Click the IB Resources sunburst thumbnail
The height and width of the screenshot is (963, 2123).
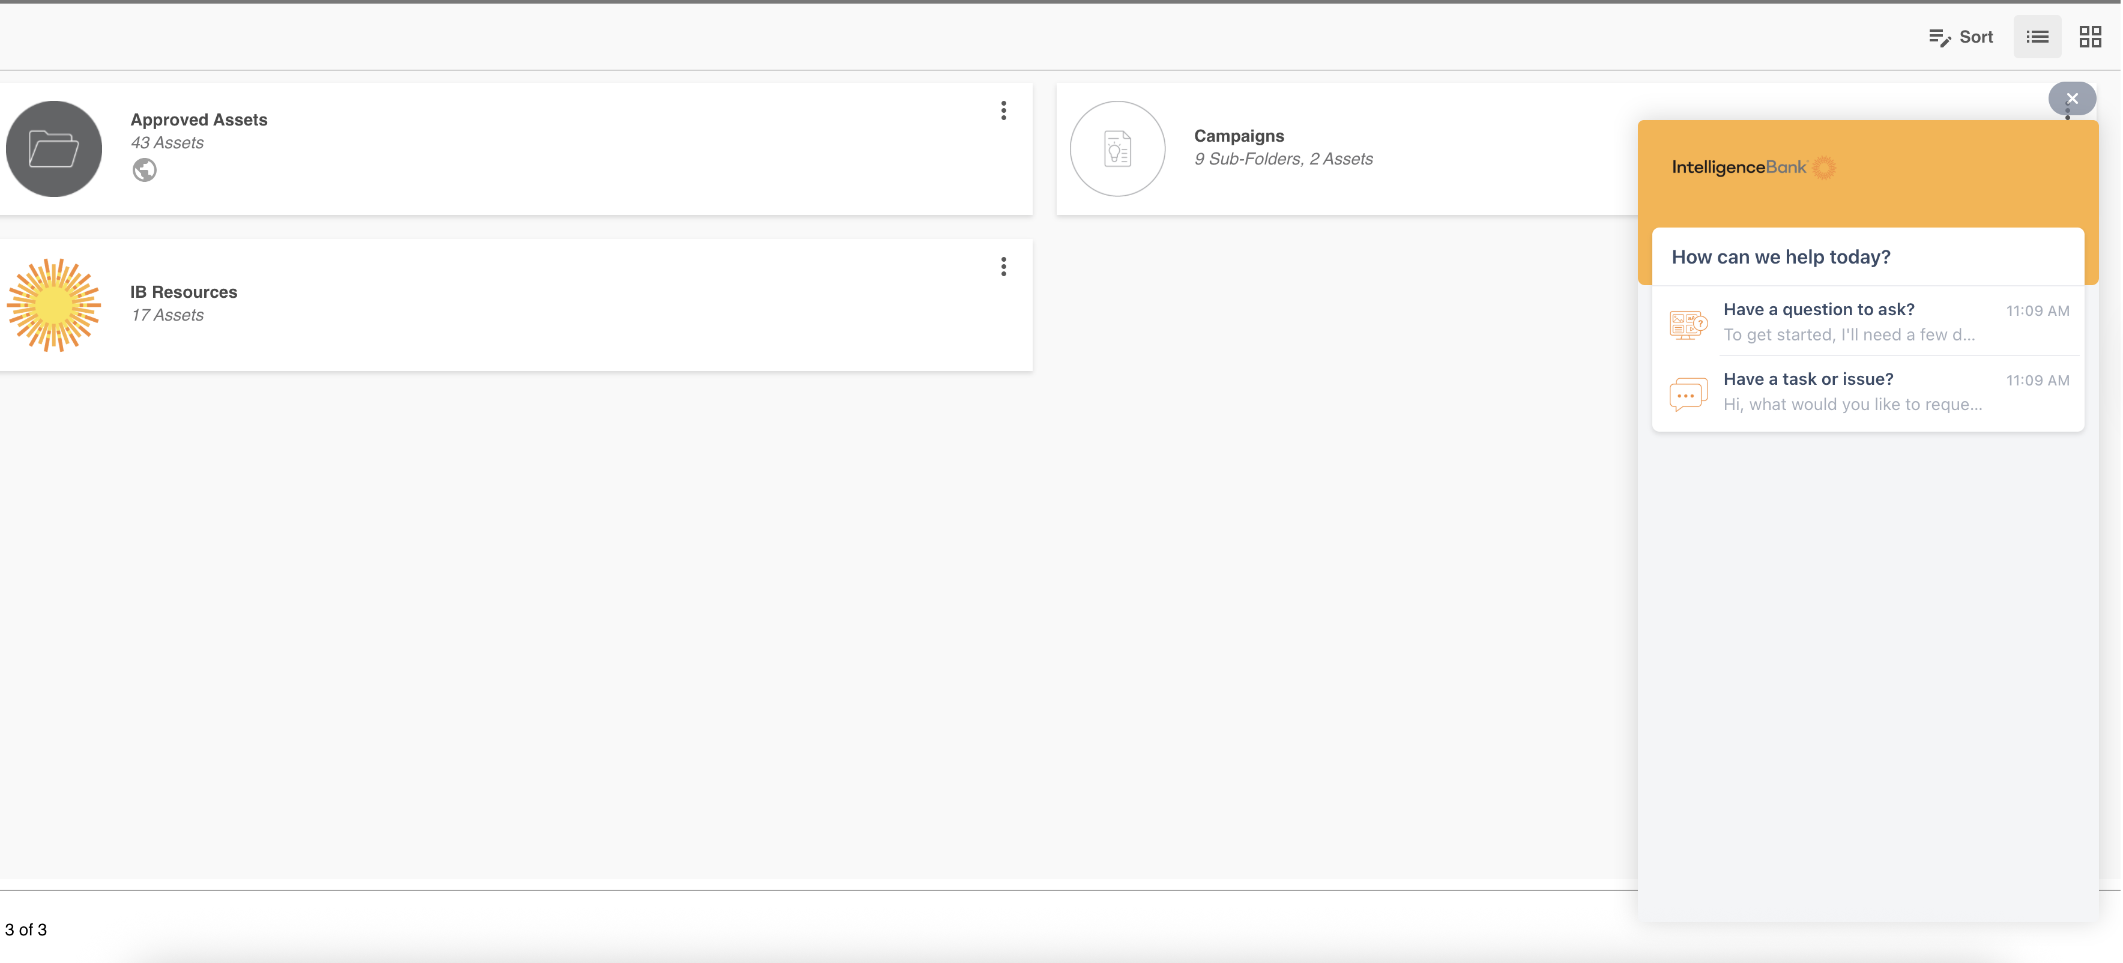pyautogui.click(x=55, y=305)
